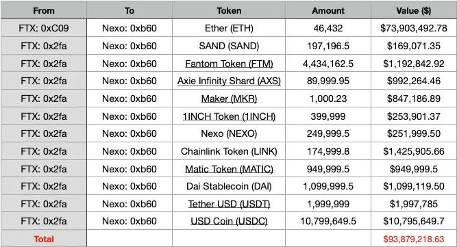This screenshot has height=247, width=457.
Task: Select the $93,879,218.63 total value
Action: (414, 239)
